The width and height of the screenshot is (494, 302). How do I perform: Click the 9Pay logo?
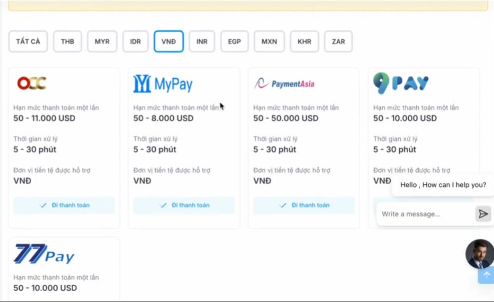(x=401, y=84)
